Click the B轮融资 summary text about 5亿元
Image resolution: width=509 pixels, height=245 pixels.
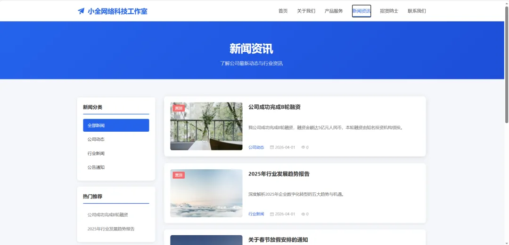[326, 128]
